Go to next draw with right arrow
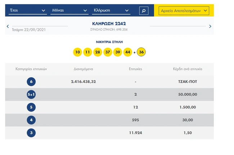Viewport: 234px width, 155px height. click(x=210, y=26)
